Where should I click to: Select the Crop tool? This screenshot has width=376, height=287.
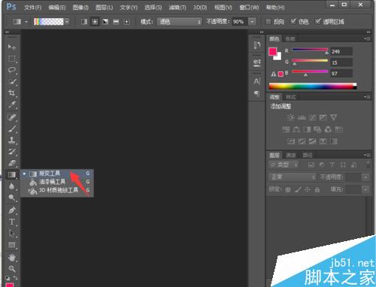(11, 93)
